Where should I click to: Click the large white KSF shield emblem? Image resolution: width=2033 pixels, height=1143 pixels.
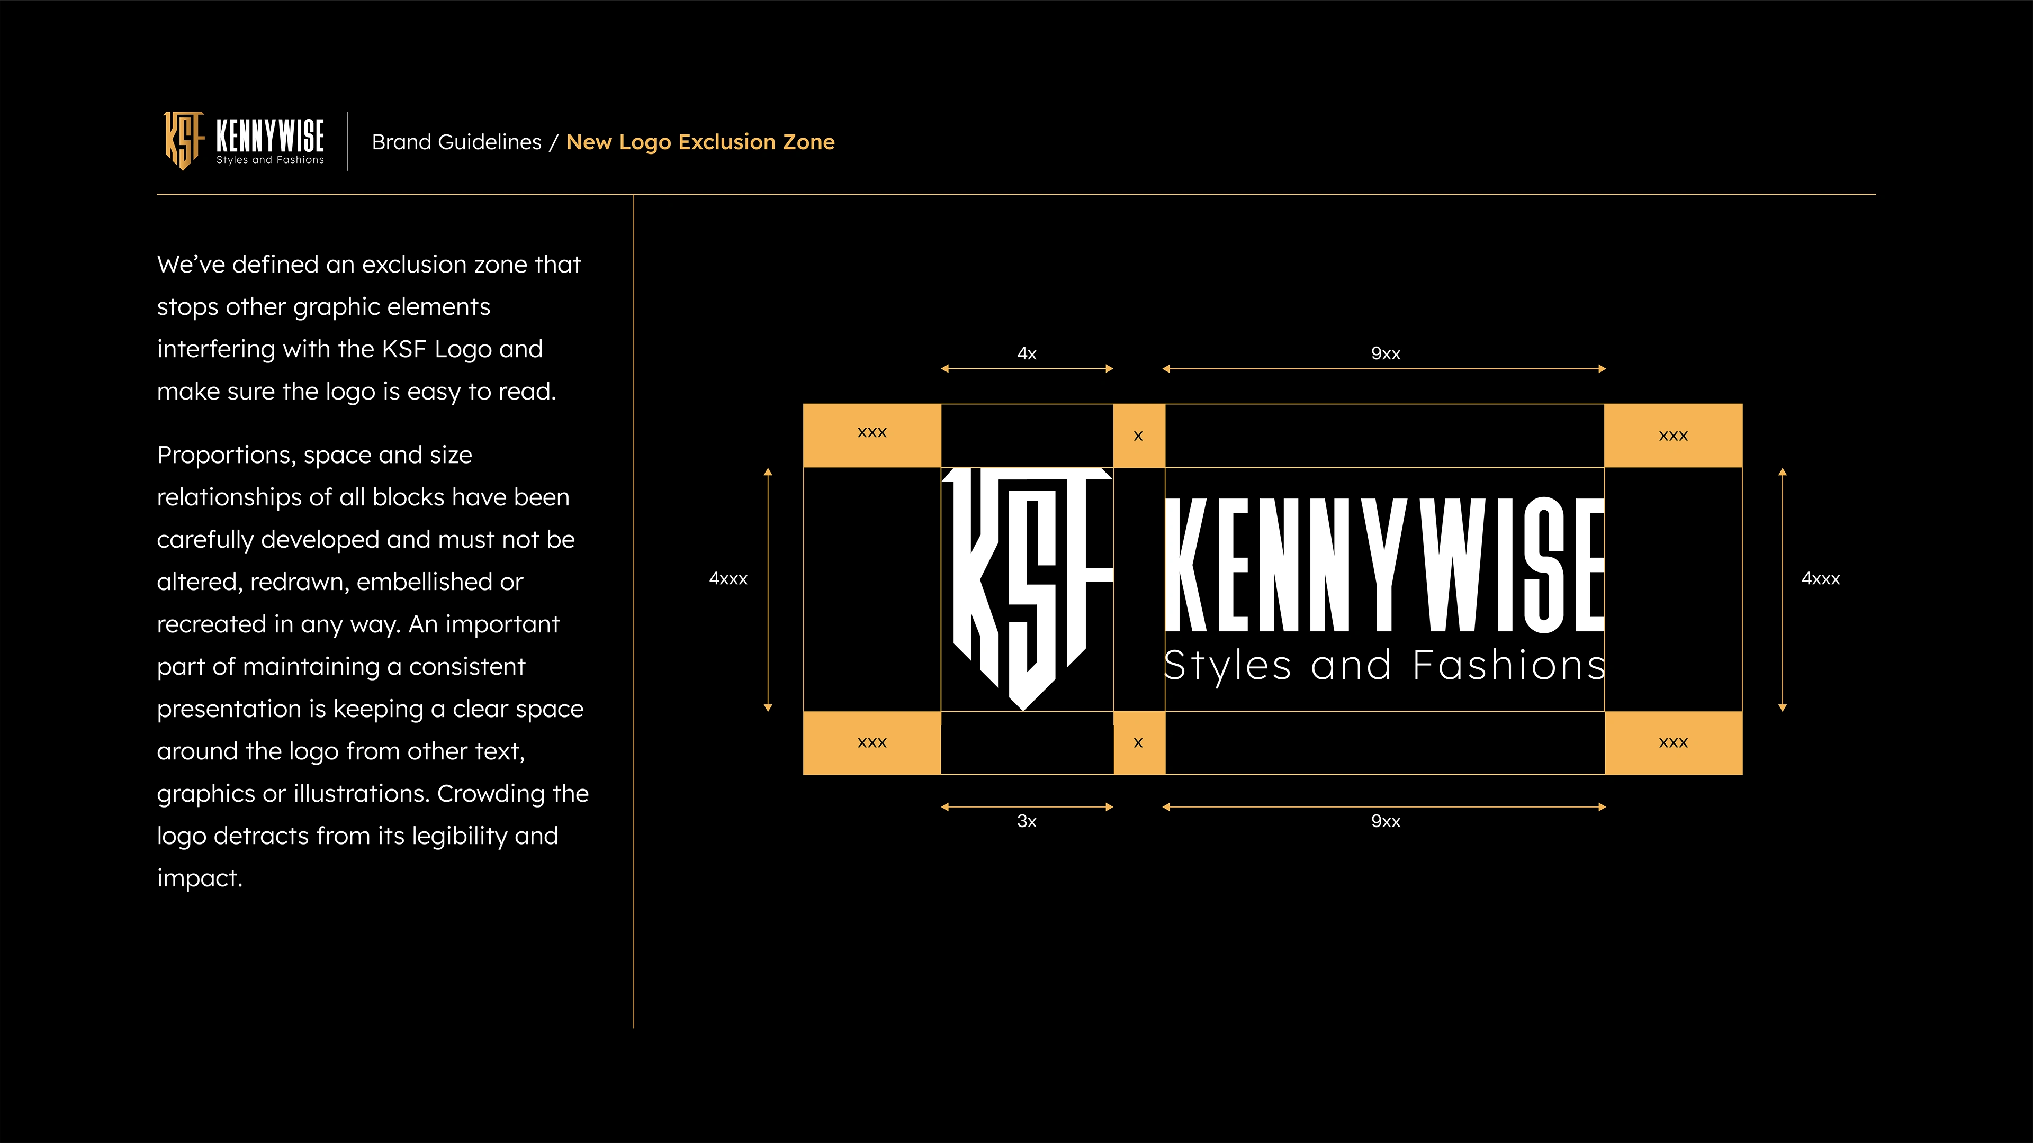[x=1027, y=588]
